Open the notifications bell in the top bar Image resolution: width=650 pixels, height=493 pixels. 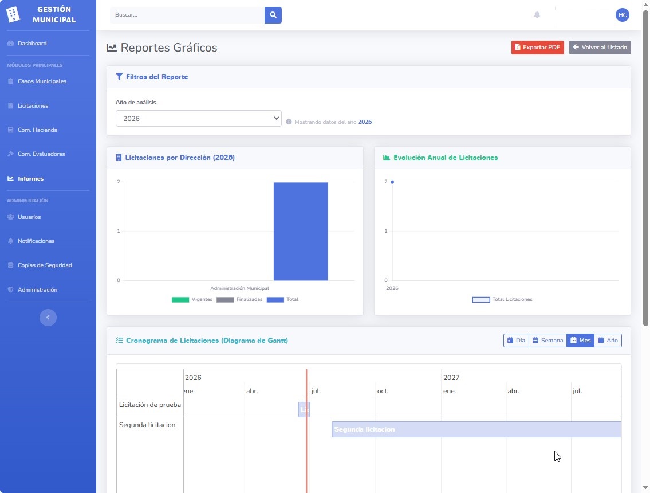(x=537, y=15)
